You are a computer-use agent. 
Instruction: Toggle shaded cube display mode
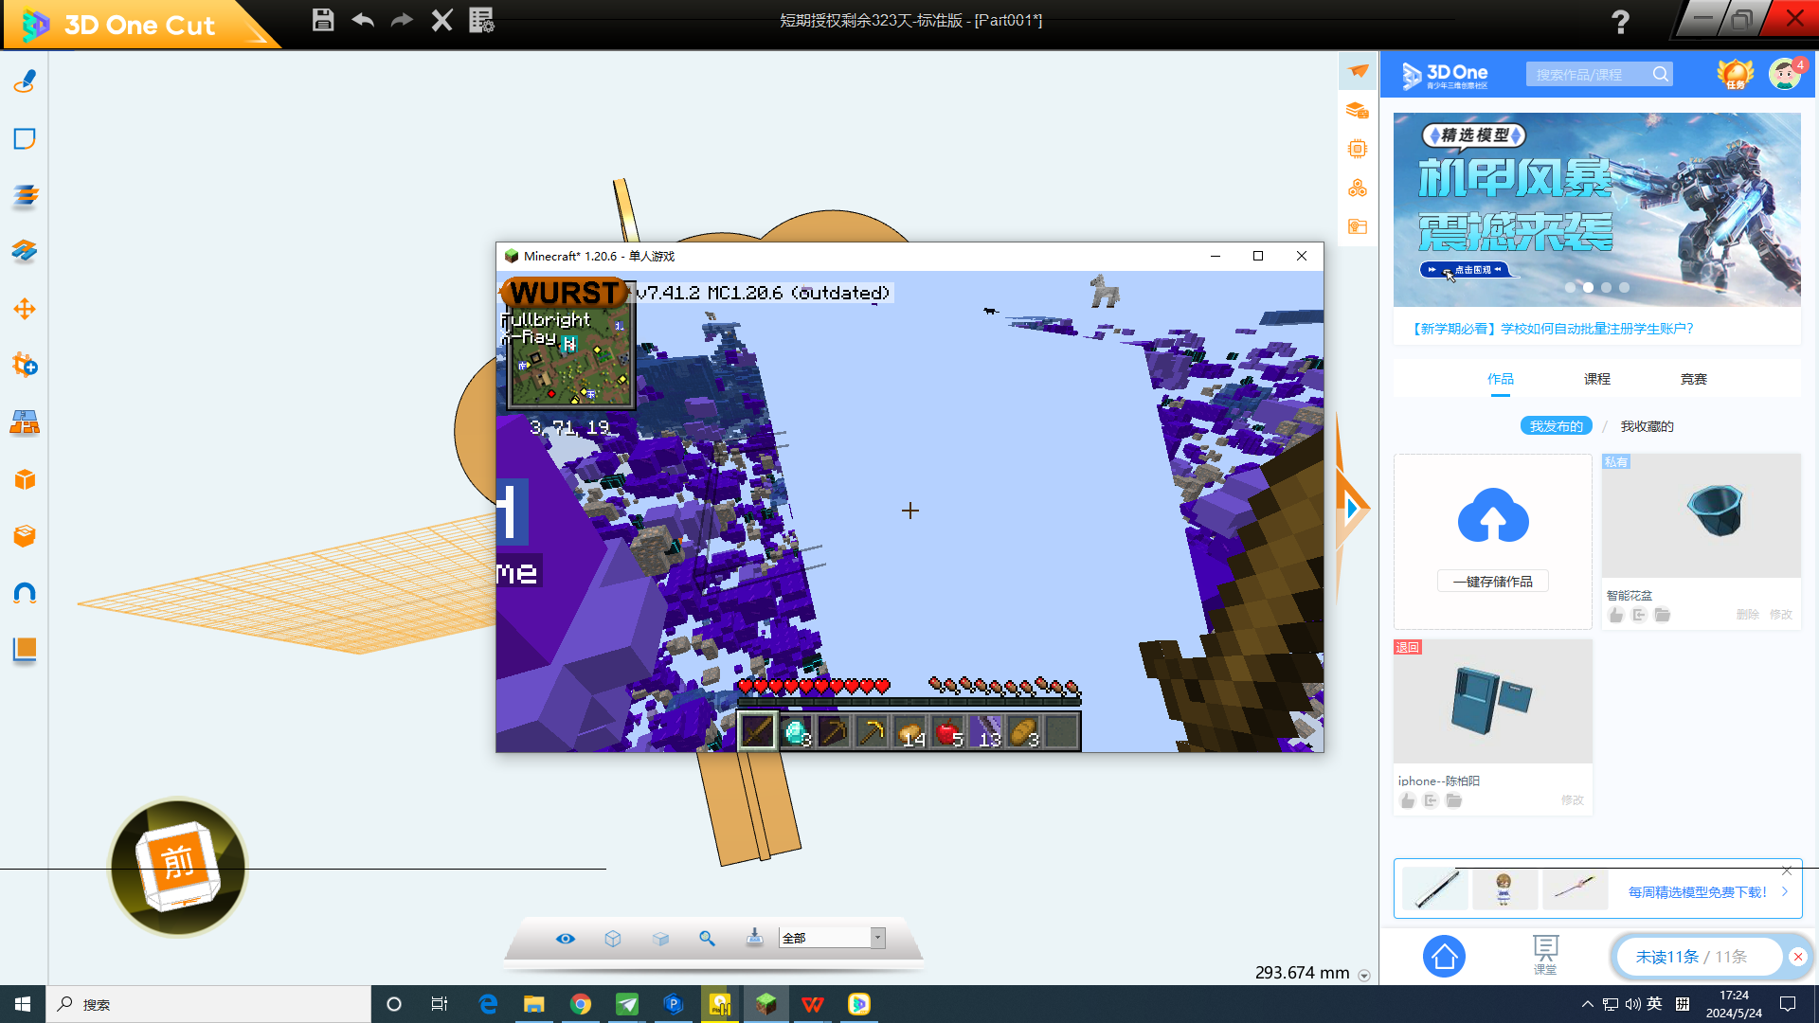660,939
